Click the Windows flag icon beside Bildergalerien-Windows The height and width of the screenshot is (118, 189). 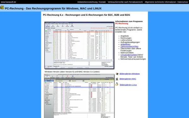click(x=117, y=74)
